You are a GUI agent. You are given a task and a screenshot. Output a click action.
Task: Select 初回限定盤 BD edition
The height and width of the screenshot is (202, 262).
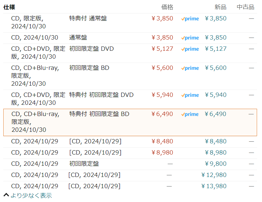pos(89,68)
